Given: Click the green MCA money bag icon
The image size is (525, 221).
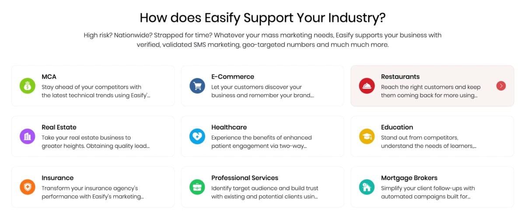Looking at the screenshot, I should (27, 86).
